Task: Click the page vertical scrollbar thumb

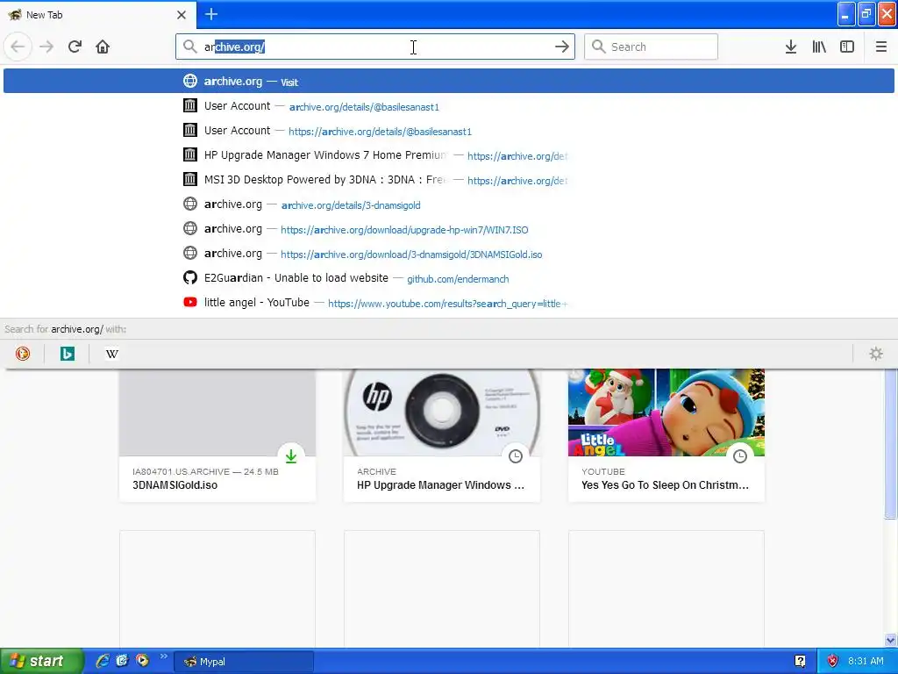Action: point(891,444)
